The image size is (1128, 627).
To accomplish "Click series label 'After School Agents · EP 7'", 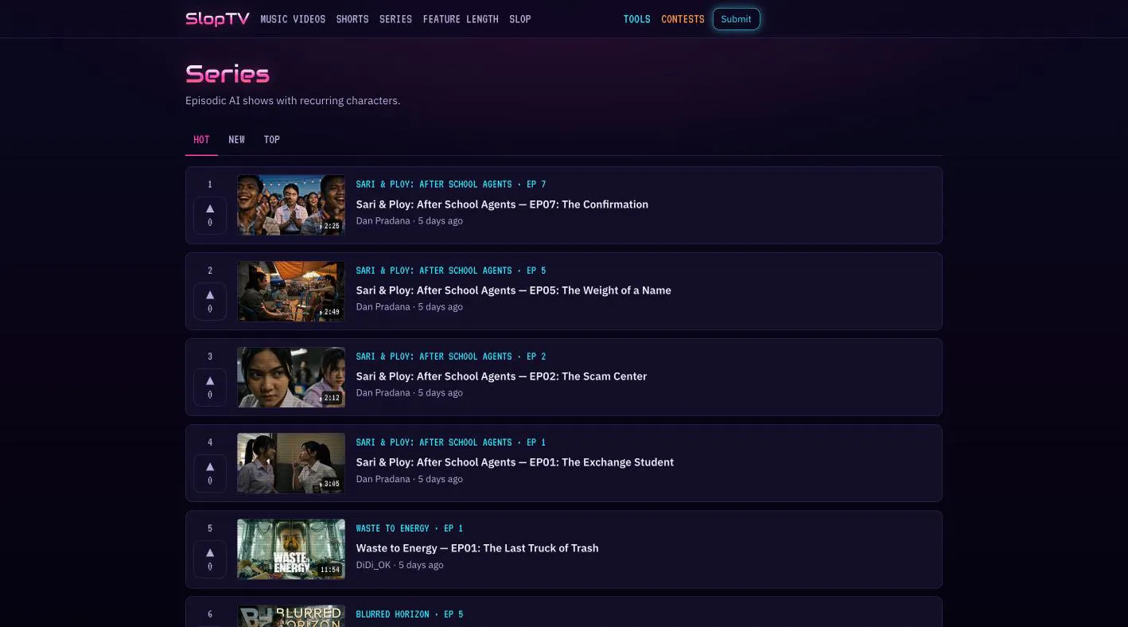I will [451, 185].
